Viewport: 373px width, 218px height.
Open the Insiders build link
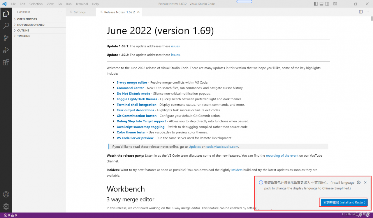[237, 170]
